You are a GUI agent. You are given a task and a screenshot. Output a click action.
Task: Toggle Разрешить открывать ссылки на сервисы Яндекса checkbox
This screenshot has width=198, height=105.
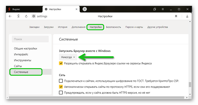coord(61,63)
